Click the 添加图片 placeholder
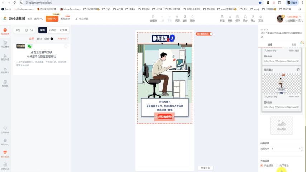Screen dimensions: 306x172 [x=281, y=125]
